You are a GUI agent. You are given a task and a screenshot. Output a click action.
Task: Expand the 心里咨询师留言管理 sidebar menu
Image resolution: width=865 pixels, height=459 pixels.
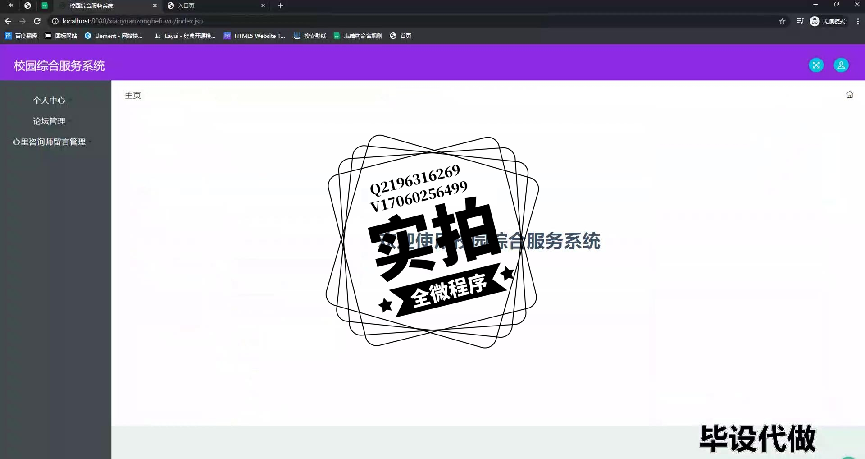49,142
